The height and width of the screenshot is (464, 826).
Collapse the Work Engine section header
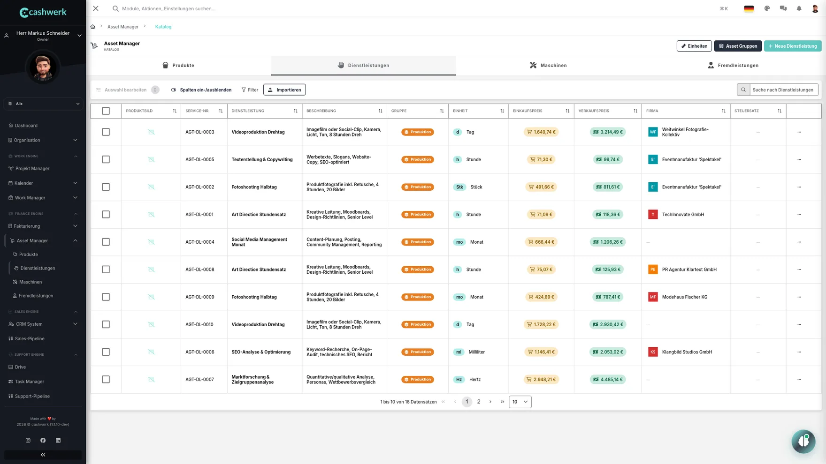tap(43, 156)
